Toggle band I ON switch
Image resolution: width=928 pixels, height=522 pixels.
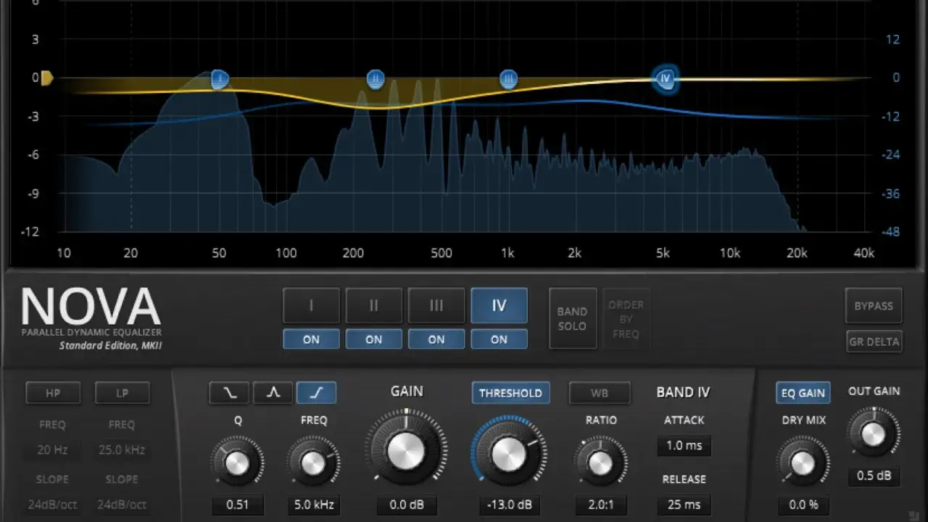(x=311, y=339)
